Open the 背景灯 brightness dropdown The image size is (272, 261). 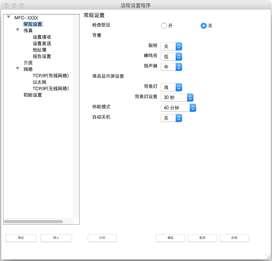171,87
